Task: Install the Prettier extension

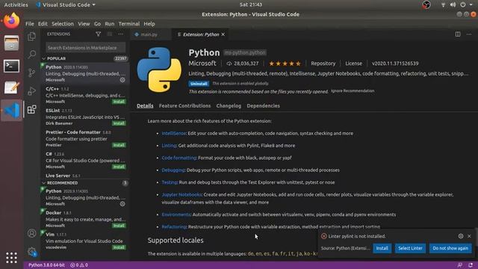Action: click(119, 145)
